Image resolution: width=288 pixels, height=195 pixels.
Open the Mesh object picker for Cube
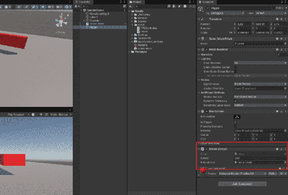coord(285,44)
